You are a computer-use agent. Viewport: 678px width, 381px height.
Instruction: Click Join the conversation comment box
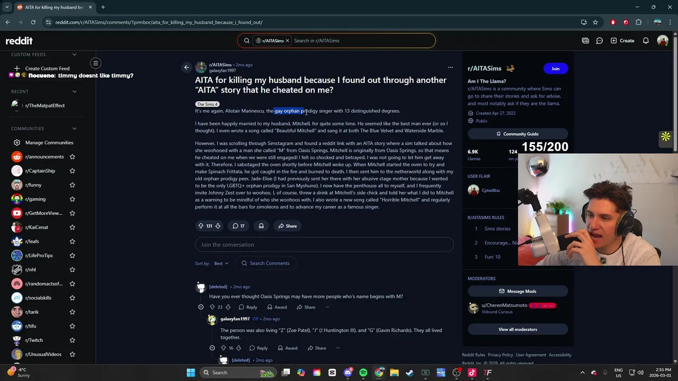pos(324,245)
